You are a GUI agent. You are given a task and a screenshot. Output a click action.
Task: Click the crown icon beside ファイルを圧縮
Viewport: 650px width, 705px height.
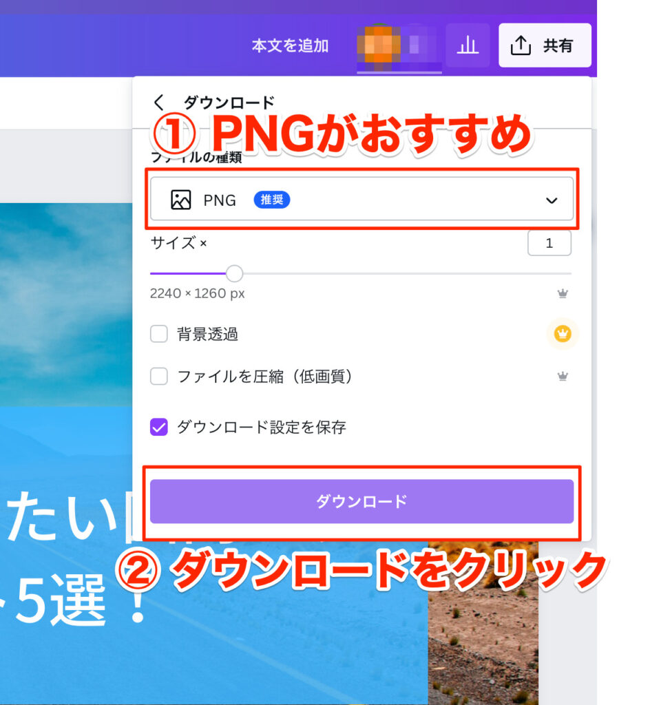[x=563, y=376]
